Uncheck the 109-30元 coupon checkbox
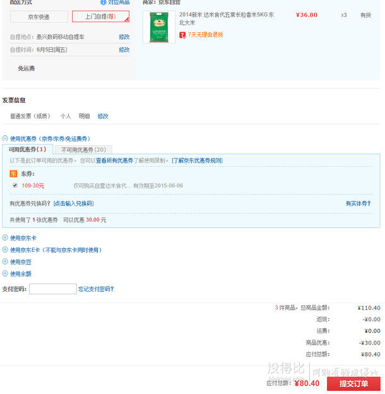This screenshot has width=385, height=394. coord(15,186)
